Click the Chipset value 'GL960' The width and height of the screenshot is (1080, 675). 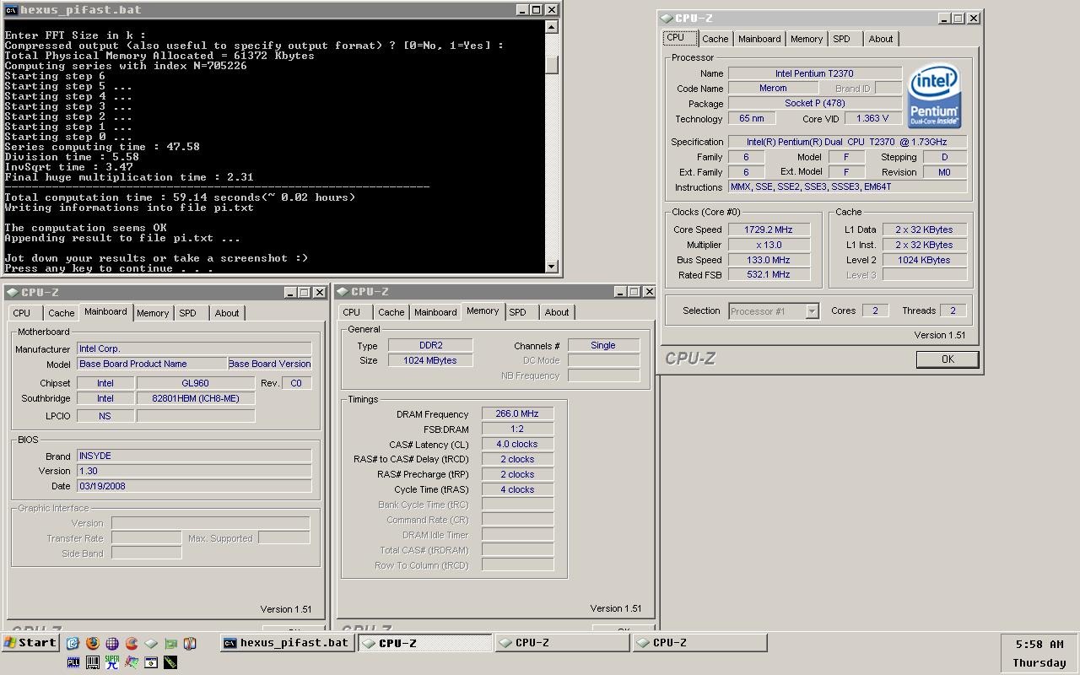(x=195, y=383)
